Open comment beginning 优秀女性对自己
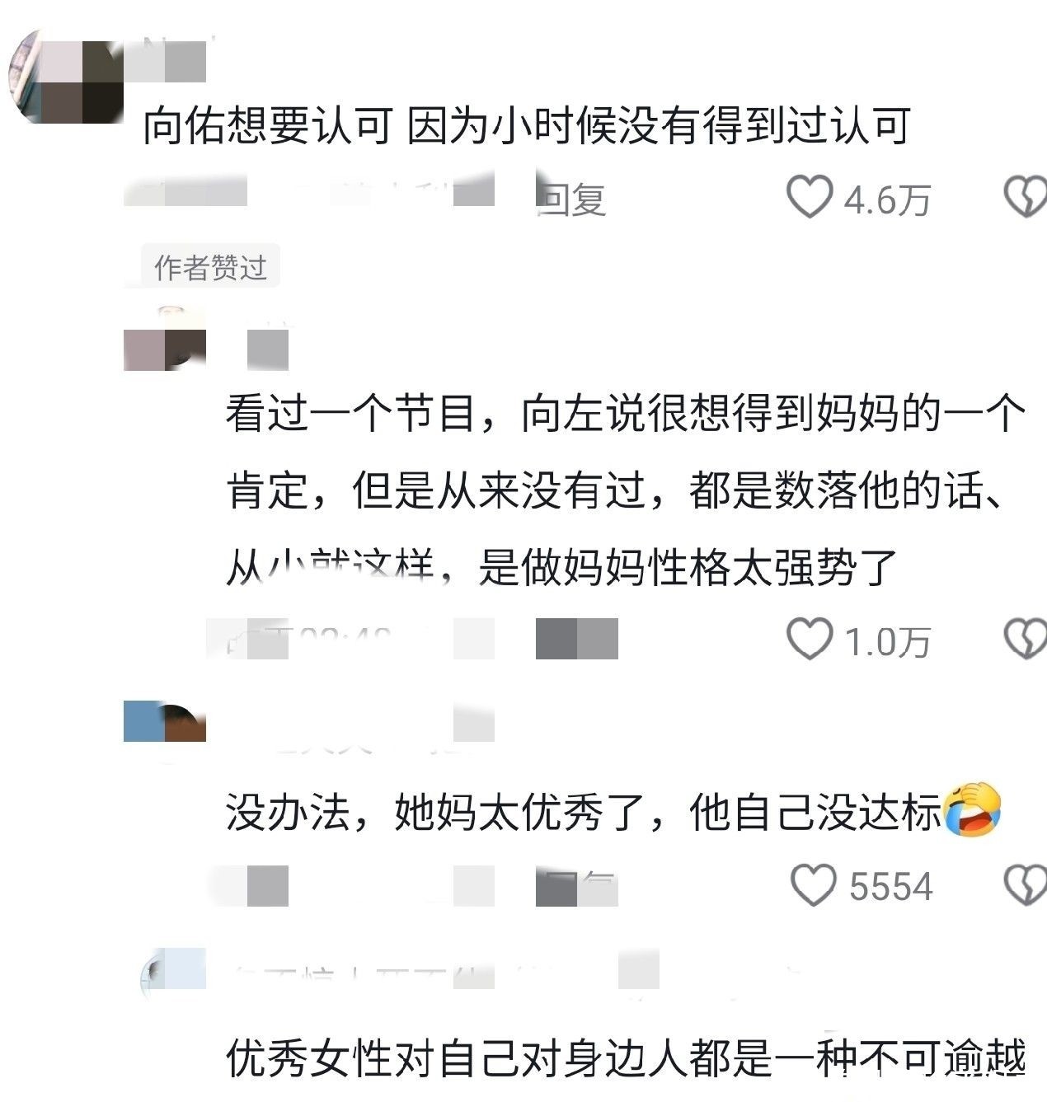Screen dimensions: 1047x1102 (x=625, y=1059)
